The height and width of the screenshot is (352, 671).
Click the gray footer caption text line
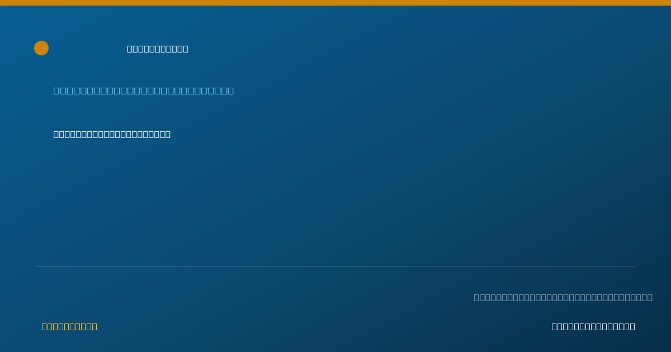coord(563,297)
